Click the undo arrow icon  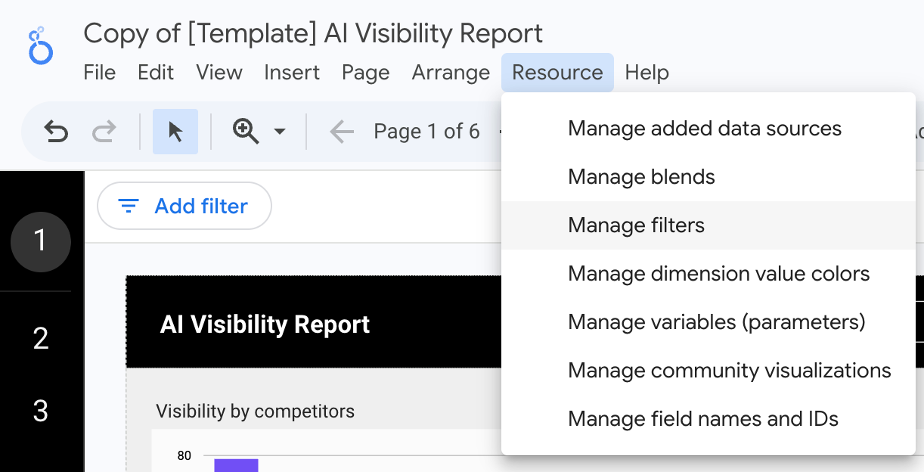[x=56, y=132]
